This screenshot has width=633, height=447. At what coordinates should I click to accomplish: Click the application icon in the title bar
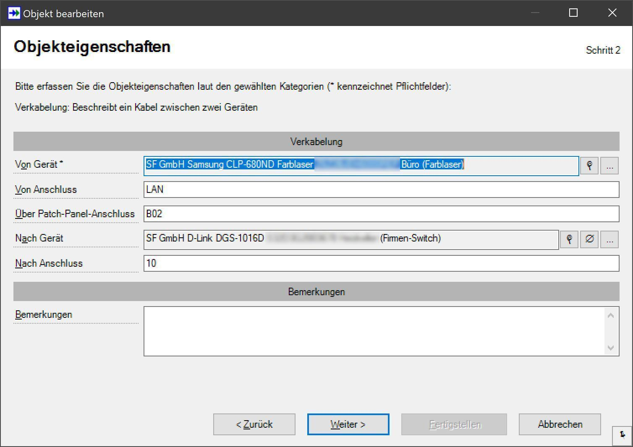pyautogui.click(x=14, y=13)
